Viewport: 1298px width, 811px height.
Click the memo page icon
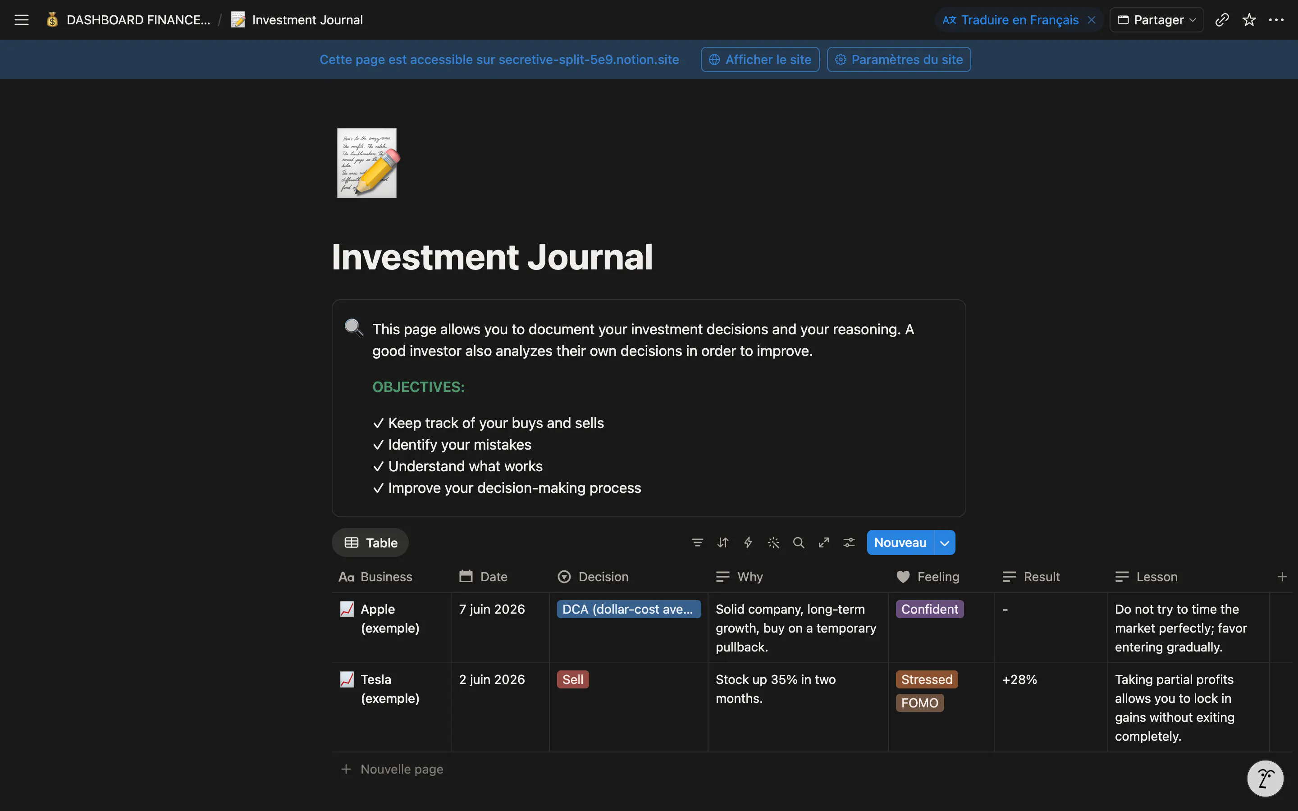pyautogui.click(x=367, y=163)
